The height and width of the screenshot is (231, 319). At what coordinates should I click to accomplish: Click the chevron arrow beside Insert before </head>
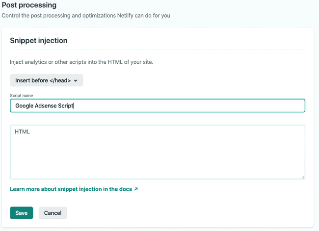click(76, 81)
